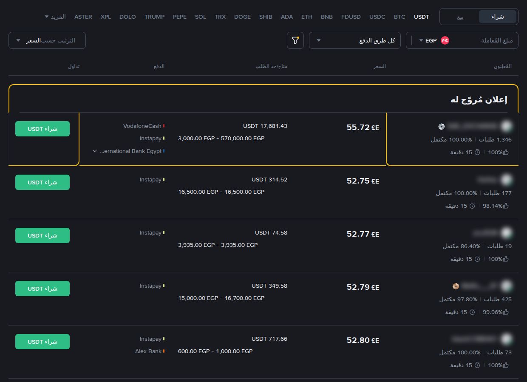Click the Alex Bank payment label
Viewport: 527px width, 382px height.
(x=148, y=351)
